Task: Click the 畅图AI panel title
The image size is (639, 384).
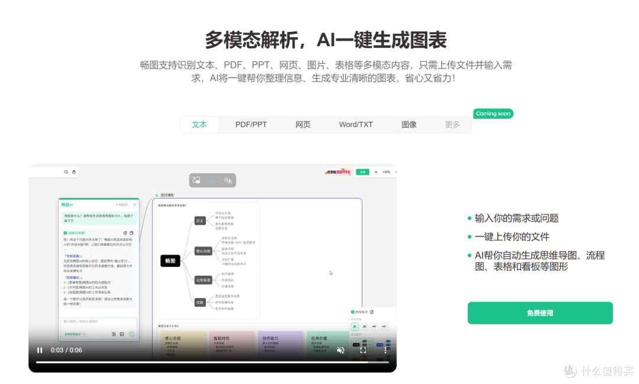Action: coord(67,204)
